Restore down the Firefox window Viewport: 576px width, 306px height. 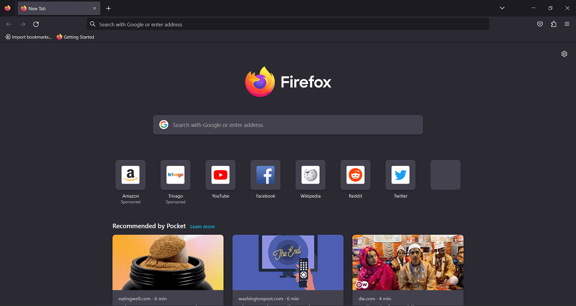click(550, 8)
